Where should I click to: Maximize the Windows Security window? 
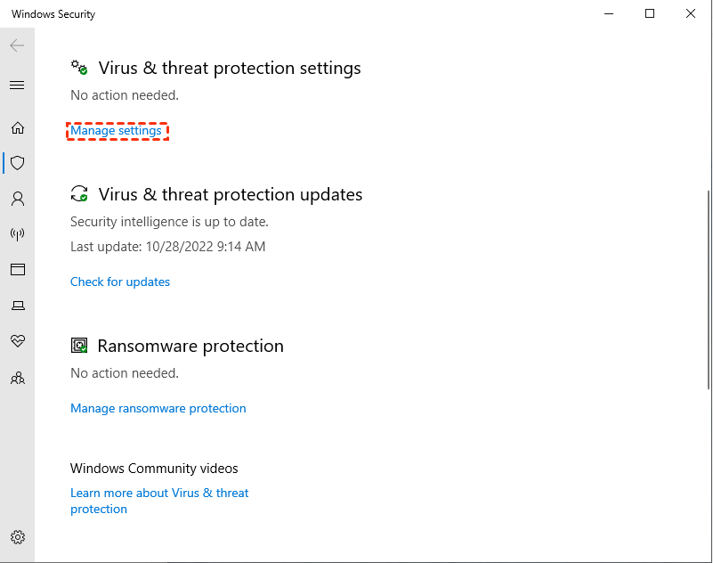click(x=650, y=14)
